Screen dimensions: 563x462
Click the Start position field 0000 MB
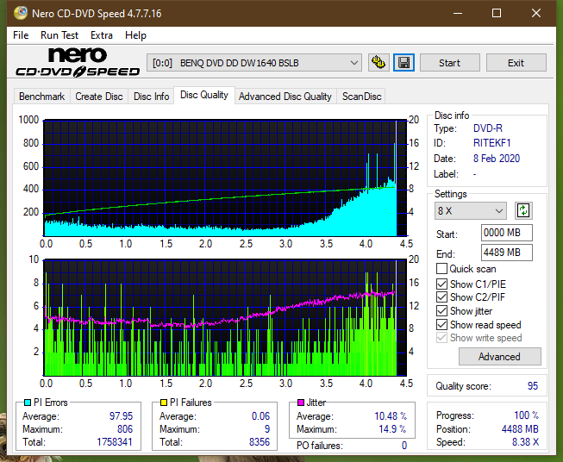click(506, 233)
